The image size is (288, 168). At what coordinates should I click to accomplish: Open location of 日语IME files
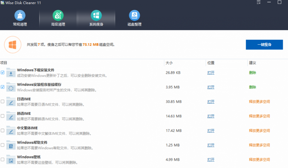[x=211, y=102]
